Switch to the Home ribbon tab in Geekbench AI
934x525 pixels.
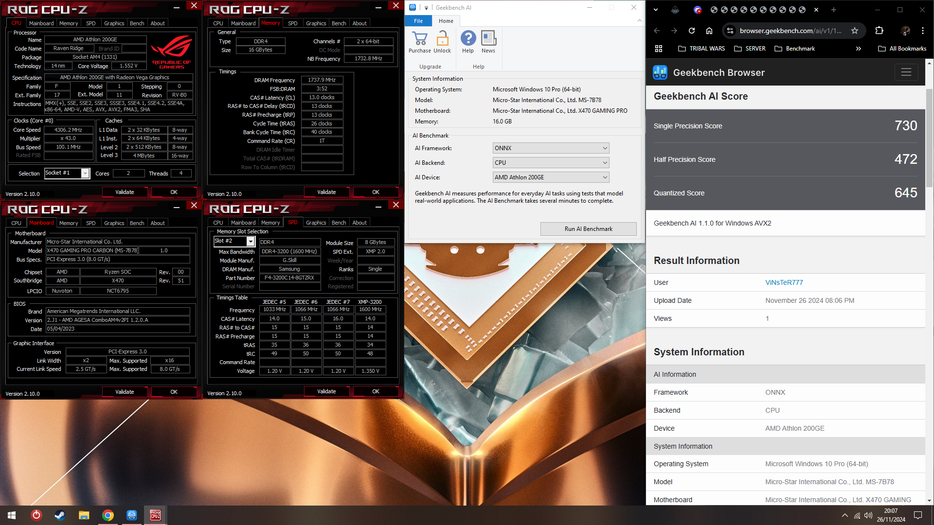446,21
